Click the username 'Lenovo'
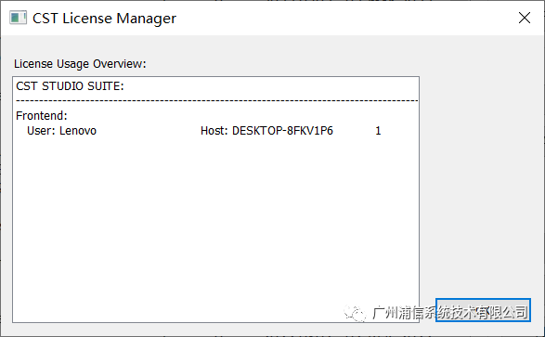 point(78,131)
